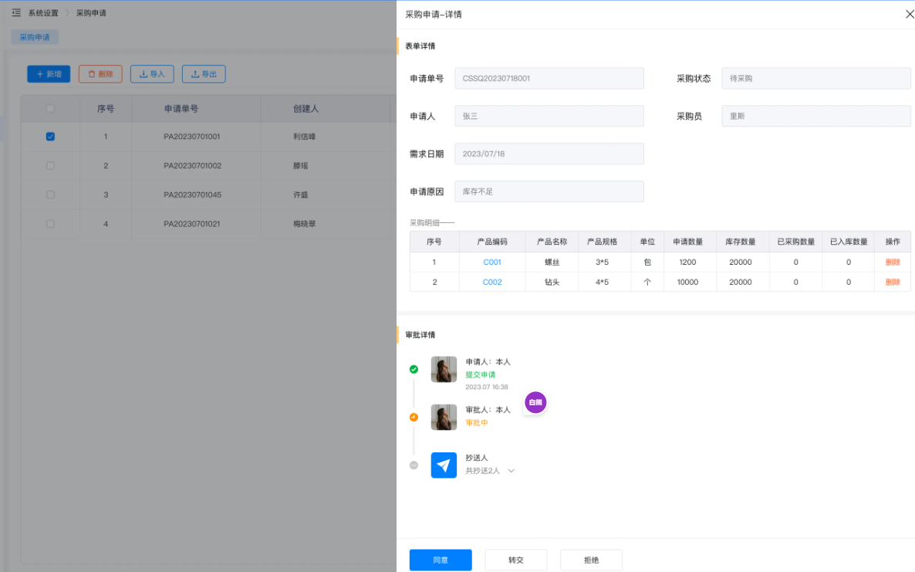The height and width of the screenshot is (572, 915).
Task: Click application number PA20230701045
Action: [193, 195]
